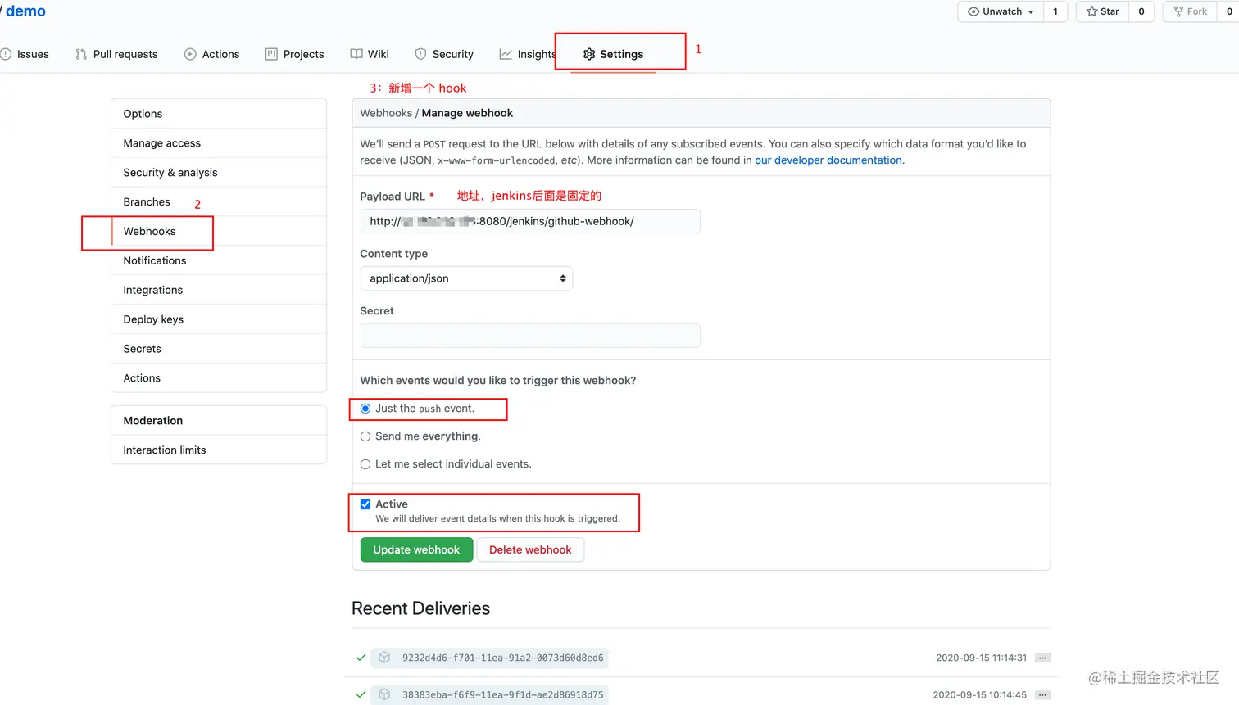Click package icon of delivery 38383eba

pyautogui.click(x=384, y=694)
